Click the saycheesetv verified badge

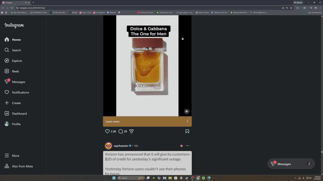tap(130, 146)
